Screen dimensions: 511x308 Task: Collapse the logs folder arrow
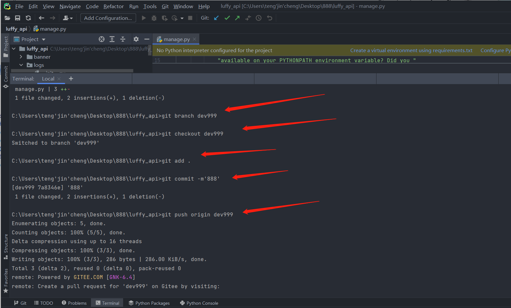[x=21, y=65]
